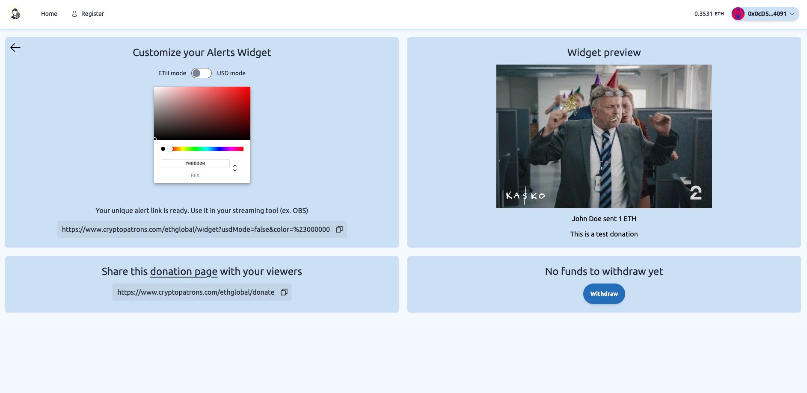Image resolution: width=807 pixels, height=393 pixels.
Task: Open the Home menu item
Action: tap(49, 14)
